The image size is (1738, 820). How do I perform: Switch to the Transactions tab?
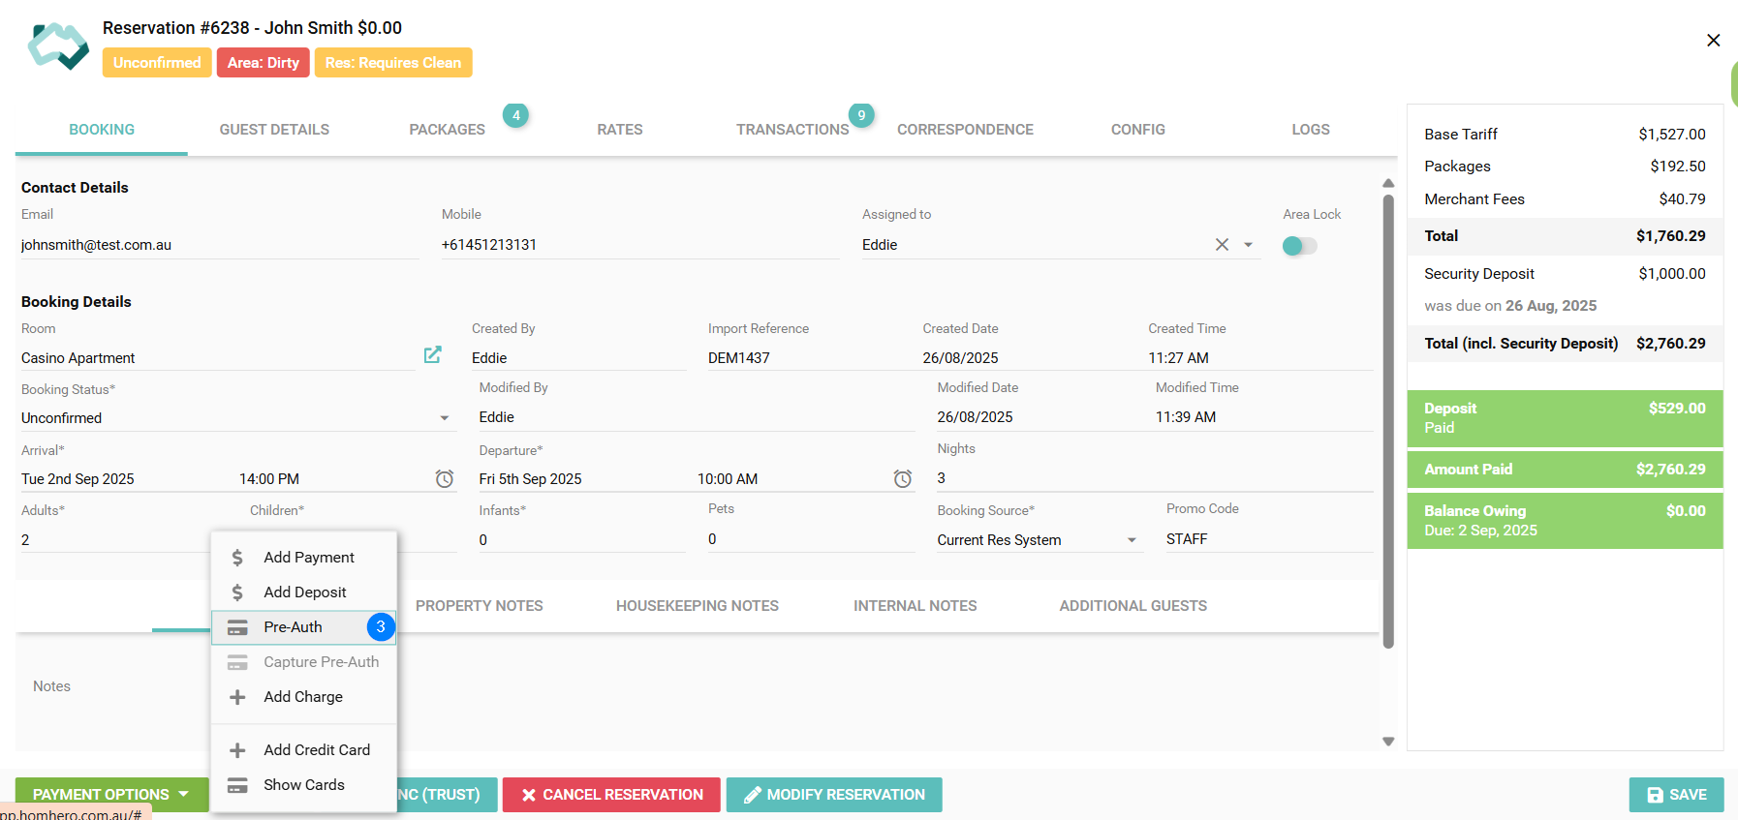point(791,130)
